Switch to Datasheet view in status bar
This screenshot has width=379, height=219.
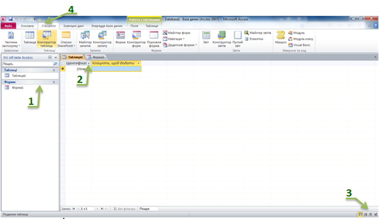[x=360, y=214]
